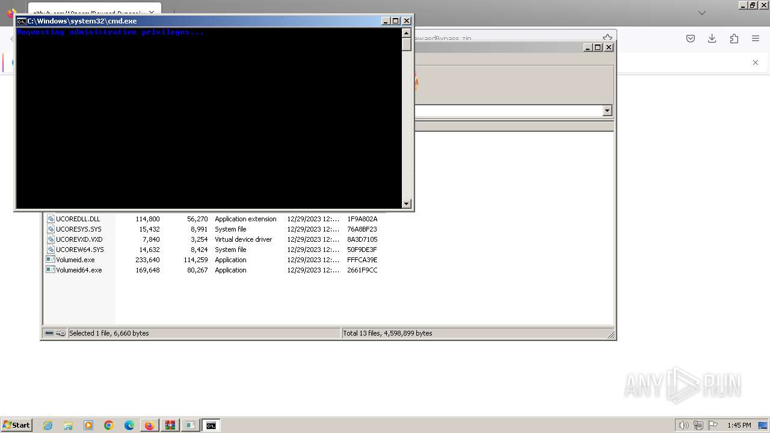Click the cmd.exe scrollbar up arrow
770x433 pixels.
click(407, 33)
